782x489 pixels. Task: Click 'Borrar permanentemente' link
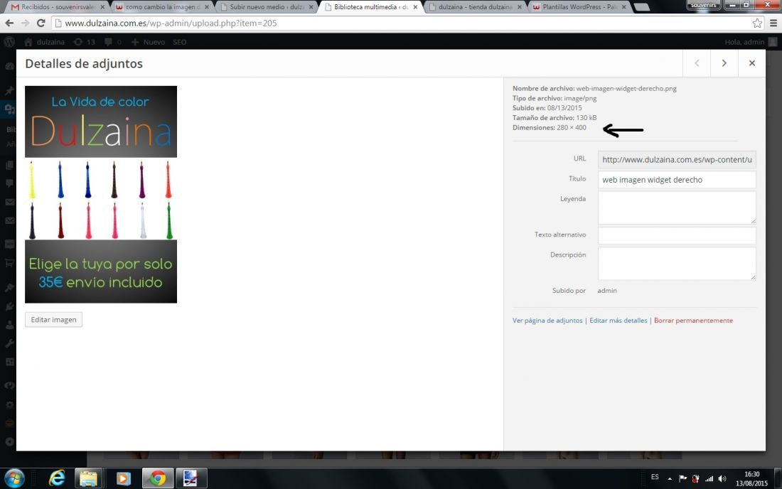tap(693, 321)
